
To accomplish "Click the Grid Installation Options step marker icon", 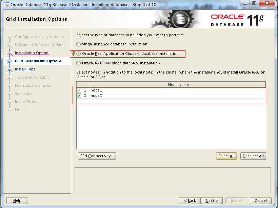I will click(9, 61).
